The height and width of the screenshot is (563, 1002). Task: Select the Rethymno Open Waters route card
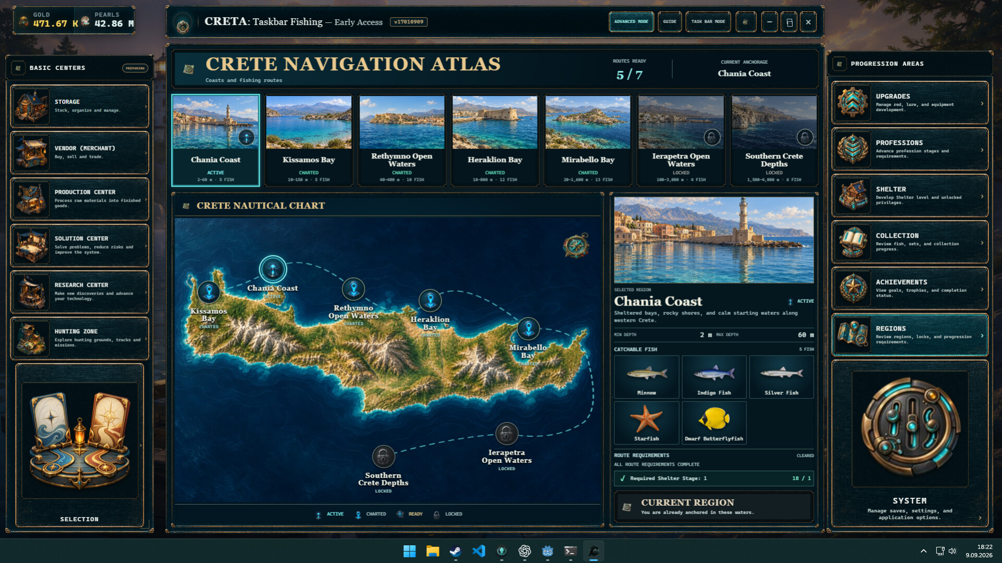(x=401, y=140)
